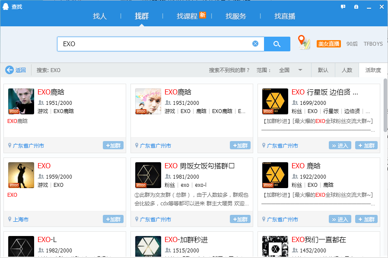Open the nearby location map icon
The height and width of the screenshot is (258, 388).
[304, 43]
